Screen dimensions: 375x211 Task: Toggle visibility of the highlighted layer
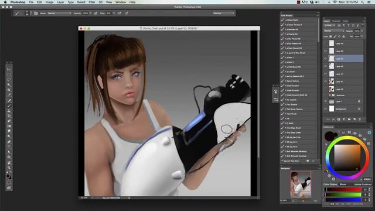(325, 59)
